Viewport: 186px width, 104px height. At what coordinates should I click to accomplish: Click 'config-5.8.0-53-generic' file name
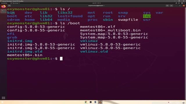pyautogui.click(x=36, y=27)
